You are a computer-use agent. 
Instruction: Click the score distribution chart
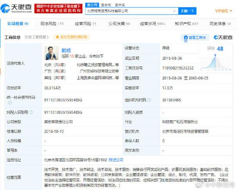(x=216, y=62)
